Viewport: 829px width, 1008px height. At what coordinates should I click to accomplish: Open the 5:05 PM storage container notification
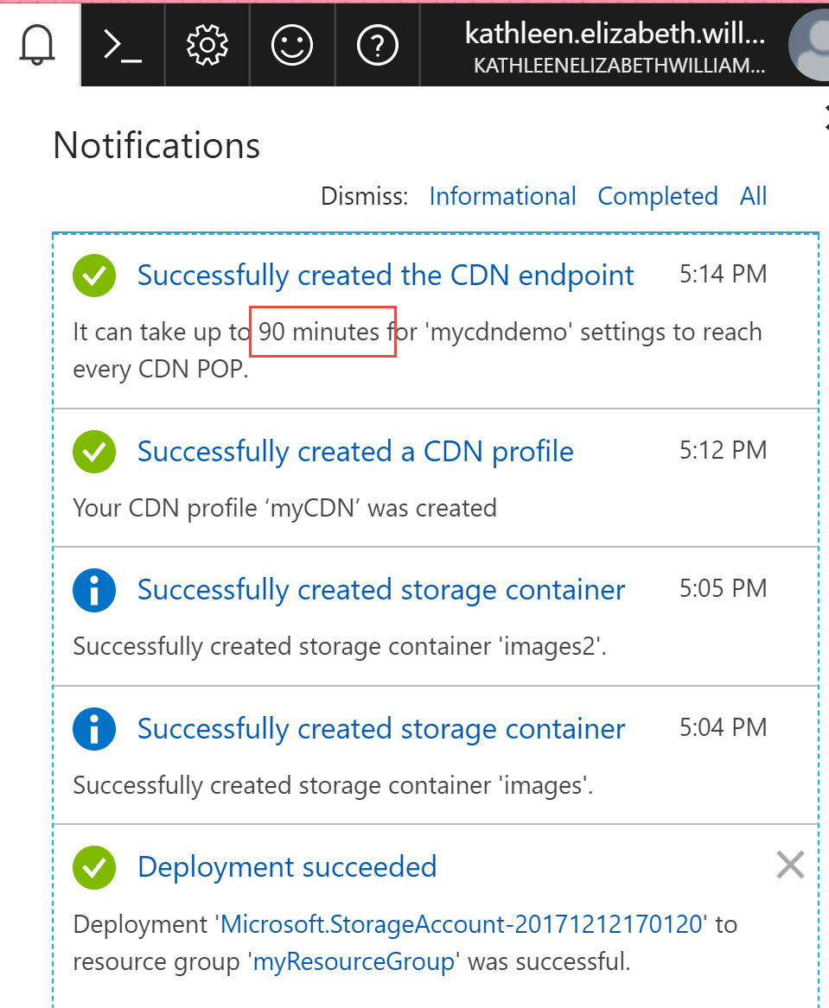coord(380,589)
